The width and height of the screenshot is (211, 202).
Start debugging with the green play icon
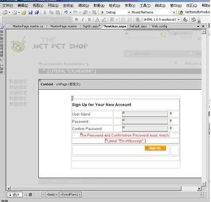[x=102, y=12]
